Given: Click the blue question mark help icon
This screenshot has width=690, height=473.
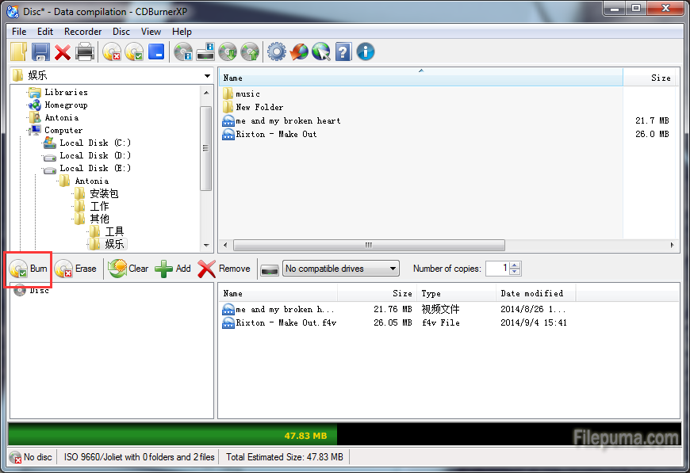Looking at the screenshot, I should 343,52.
